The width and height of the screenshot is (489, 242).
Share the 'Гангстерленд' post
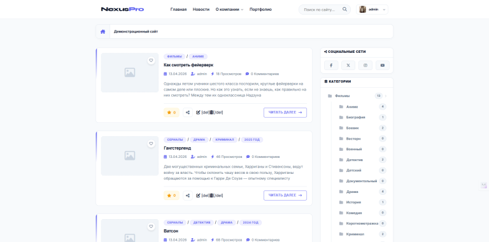click(x=188, y=196)
